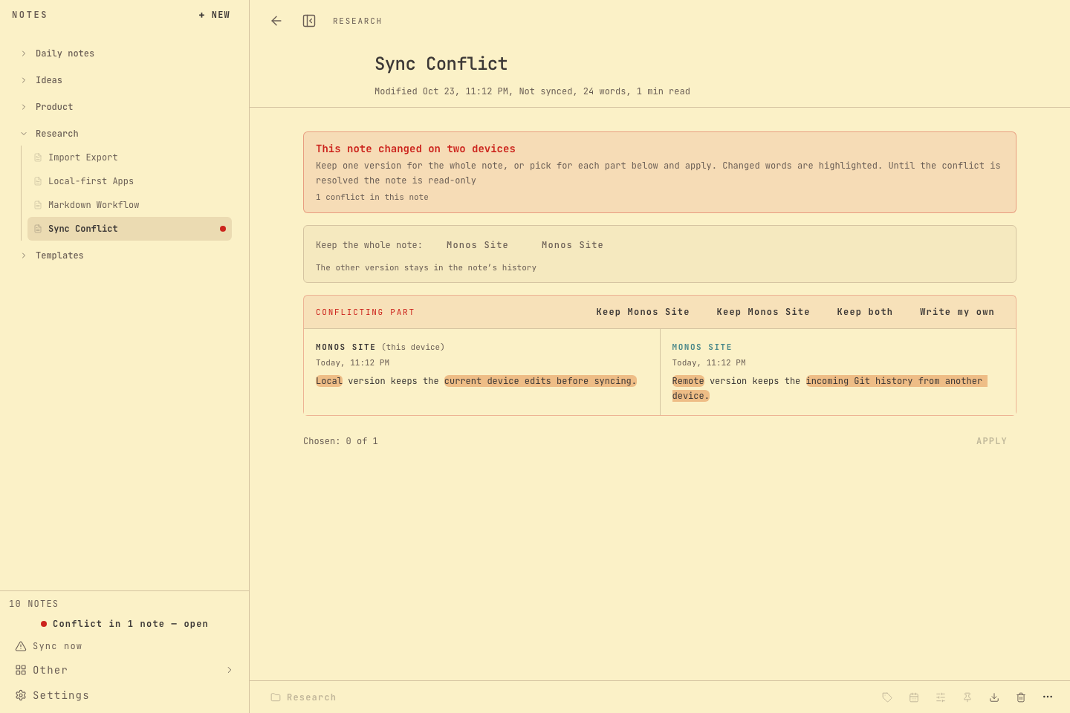
Task: Create a note with + NEW
Action: [215, 15]
